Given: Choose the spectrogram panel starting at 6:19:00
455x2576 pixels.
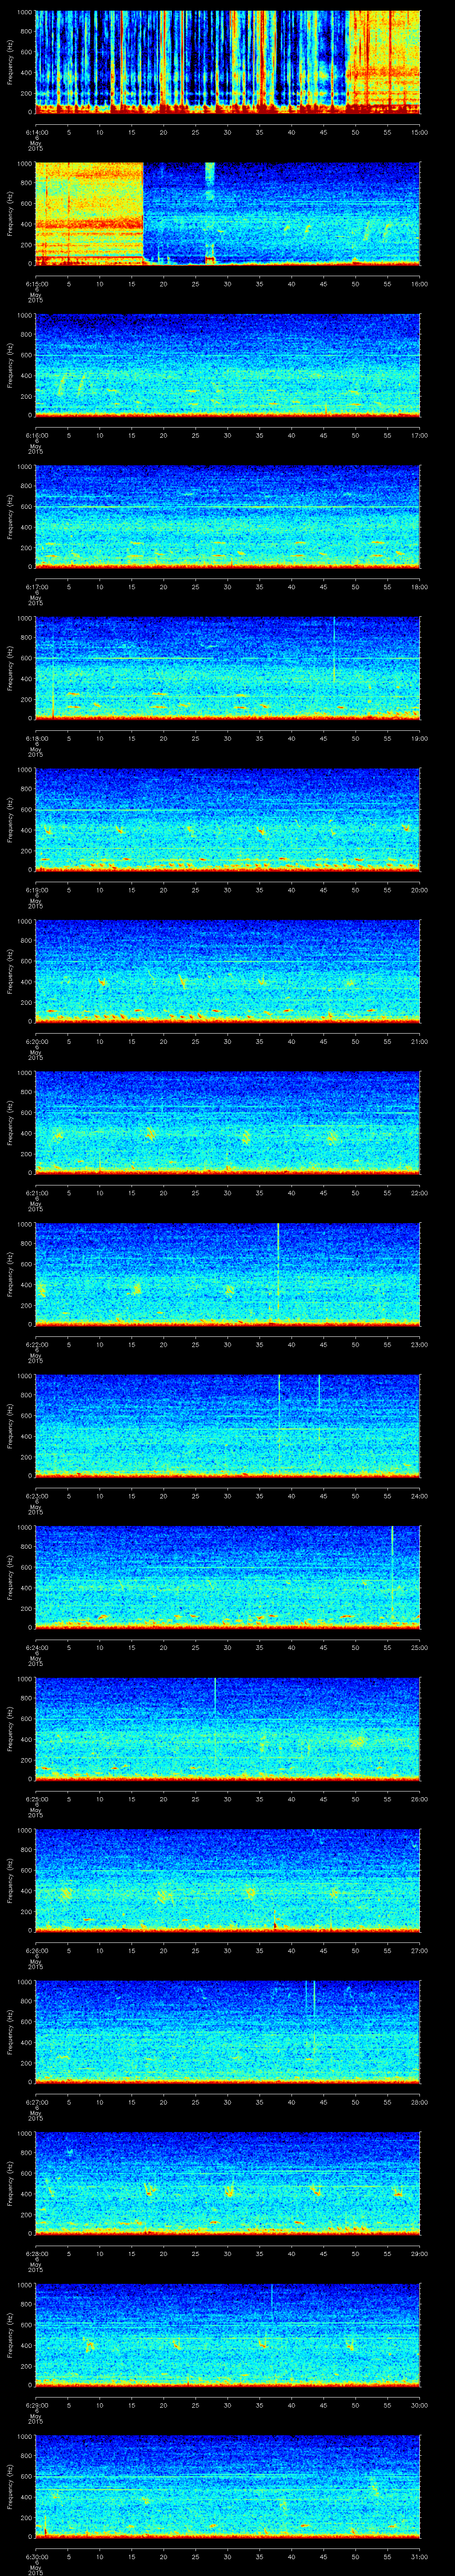Looking at the screenshot, I should tap(228, 820).
